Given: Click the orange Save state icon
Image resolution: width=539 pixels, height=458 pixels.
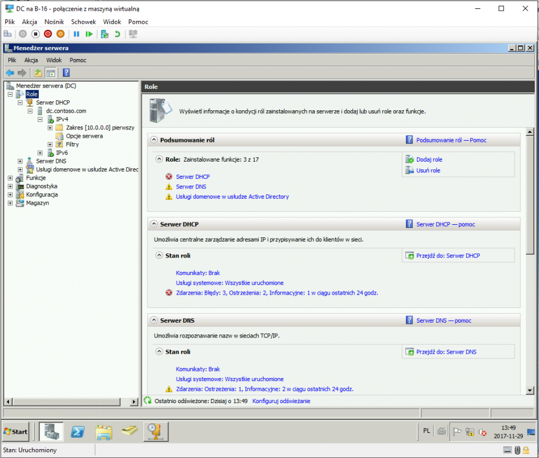Looking at the screenshot, I should click(x=60, y=34).
